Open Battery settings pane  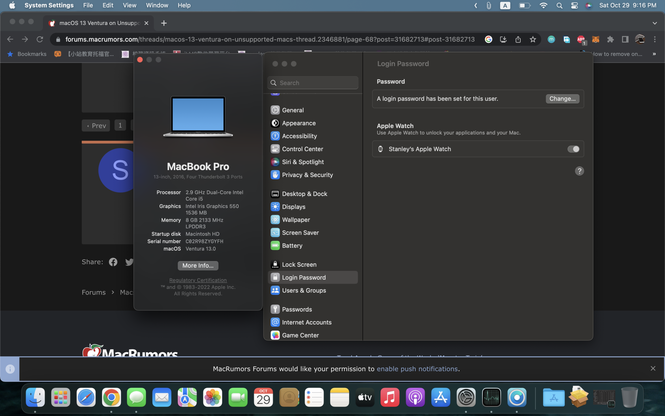(292, 246)
